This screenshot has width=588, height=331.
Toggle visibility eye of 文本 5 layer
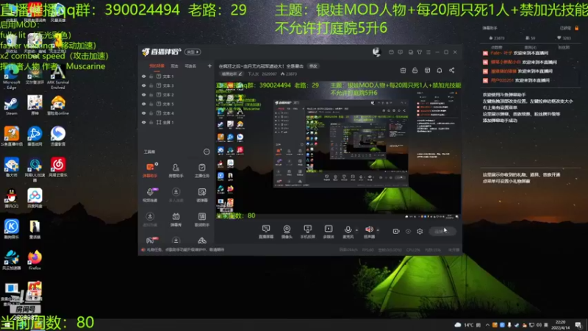click(x=143, y=104)
